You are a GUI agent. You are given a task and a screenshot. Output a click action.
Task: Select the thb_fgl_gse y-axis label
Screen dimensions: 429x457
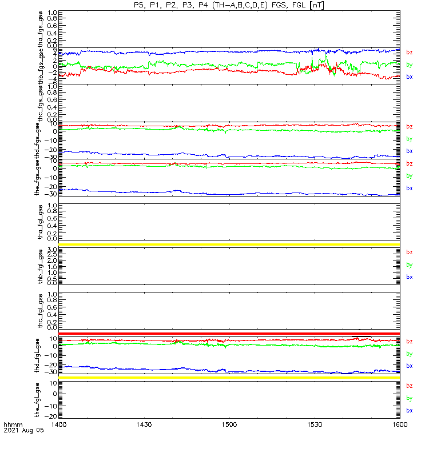[40, 266]
